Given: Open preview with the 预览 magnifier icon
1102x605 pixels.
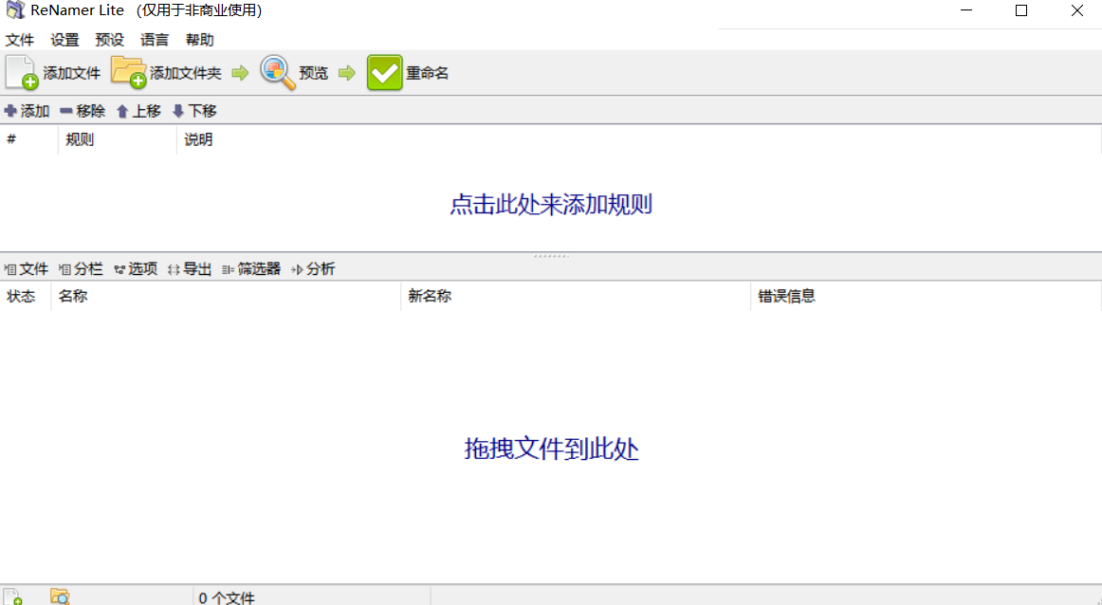Looking at the screenshot, I should [x=278, y=71].
